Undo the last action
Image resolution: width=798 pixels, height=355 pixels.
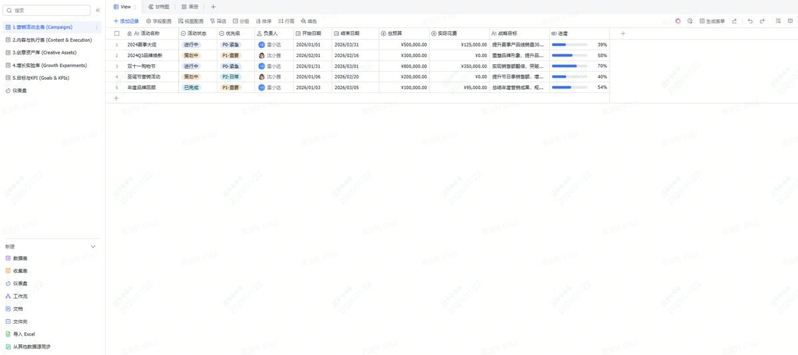pos(750,21)
